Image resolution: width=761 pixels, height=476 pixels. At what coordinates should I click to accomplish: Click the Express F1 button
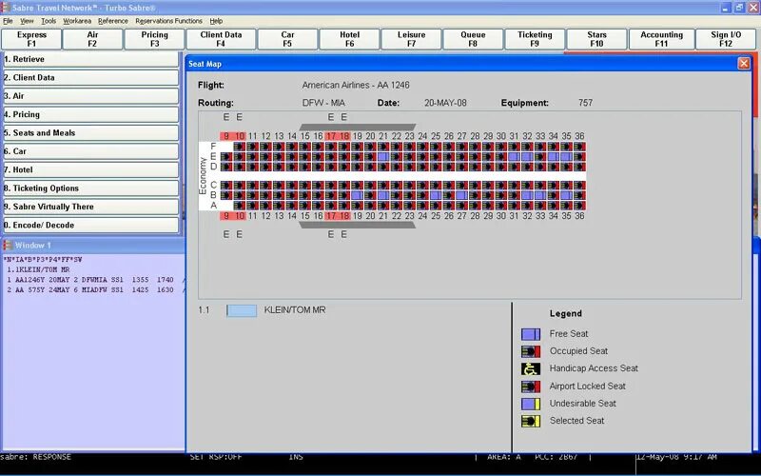click(x=31, y=39)
